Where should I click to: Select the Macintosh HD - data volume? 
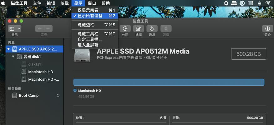pyautogui.click(x=34, y=79)
